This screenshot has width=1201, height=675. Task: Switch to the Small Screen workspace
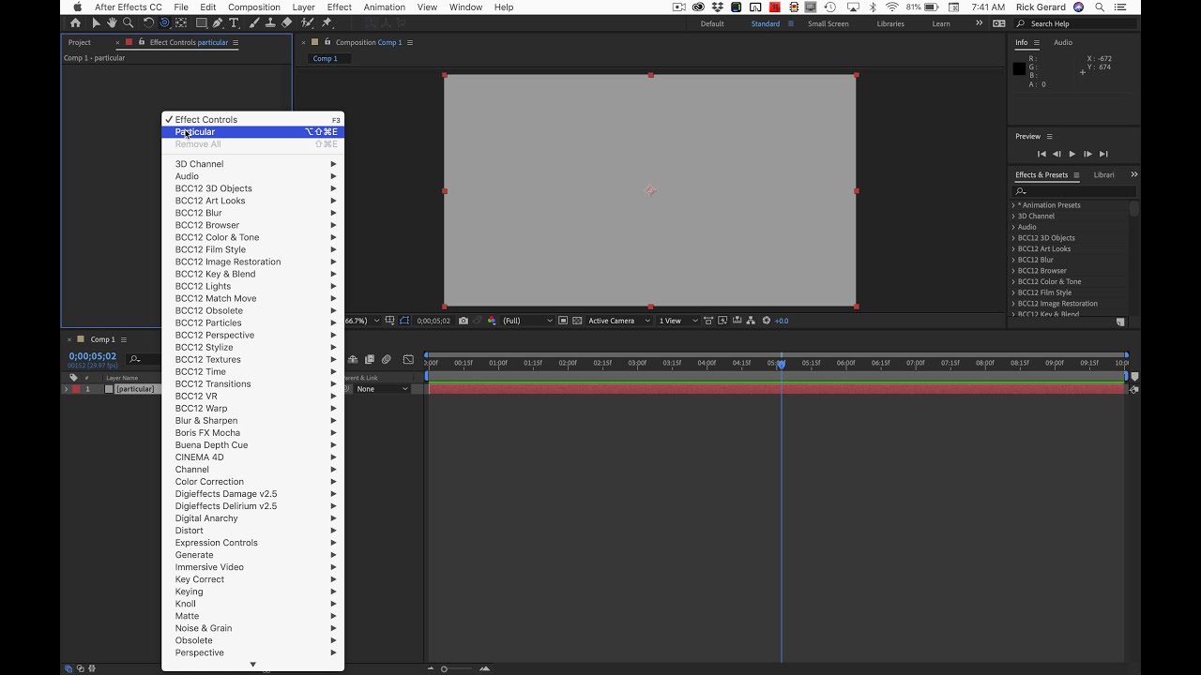828,23
